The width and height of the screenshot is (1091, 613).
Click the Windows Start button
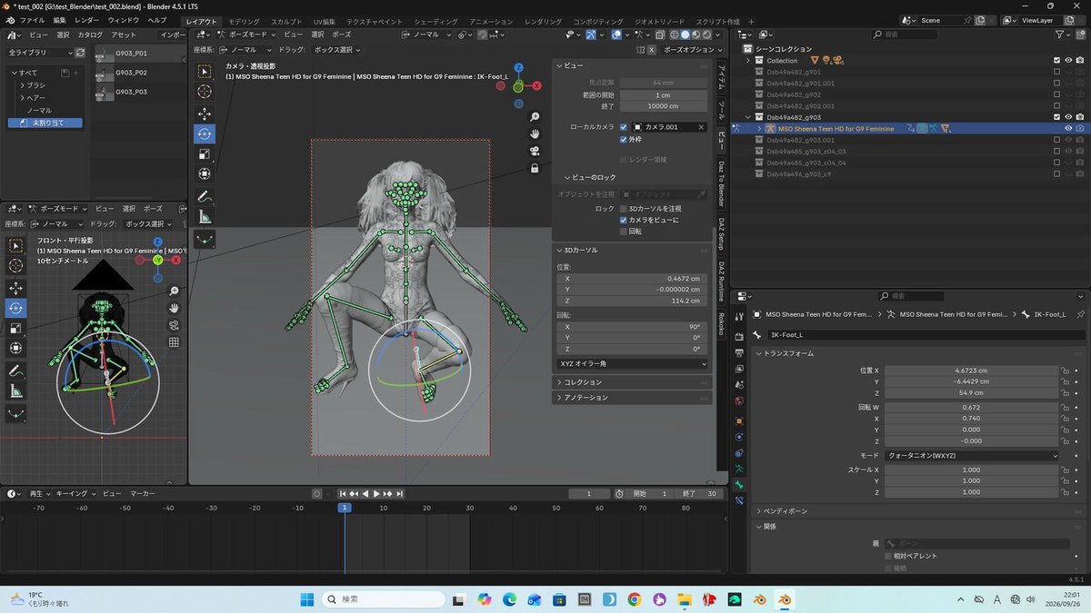306,599
